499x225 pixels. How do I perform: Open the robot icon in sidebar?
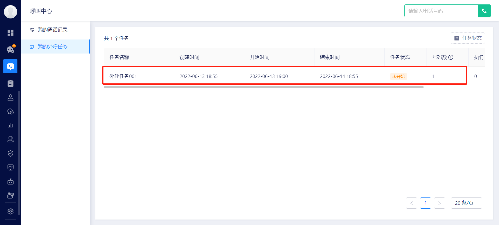tap(10, 181)
